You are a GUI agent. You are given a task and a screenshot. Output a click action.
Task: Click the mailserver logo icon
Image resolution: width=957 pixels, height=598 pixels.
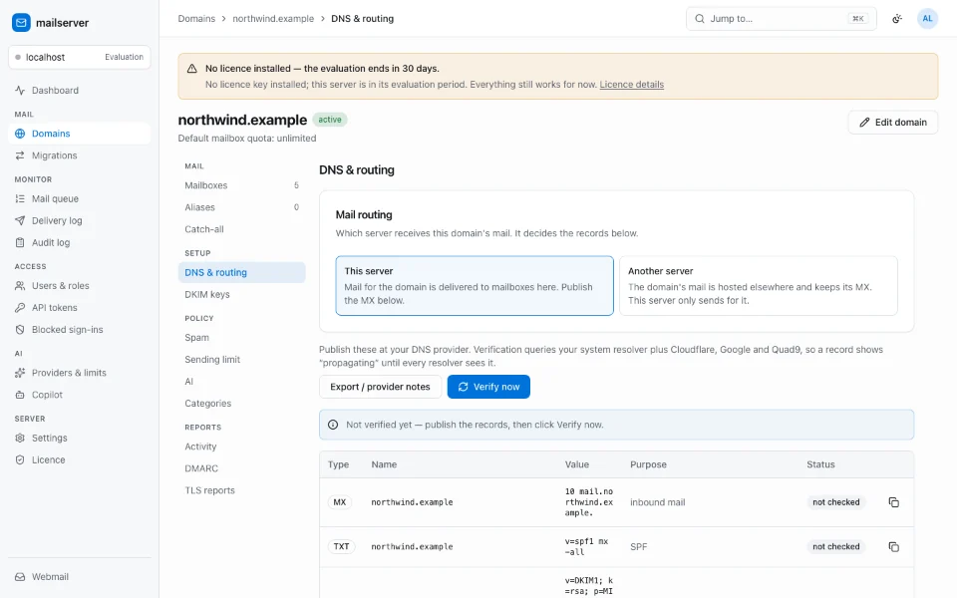[x=21, y=23]
